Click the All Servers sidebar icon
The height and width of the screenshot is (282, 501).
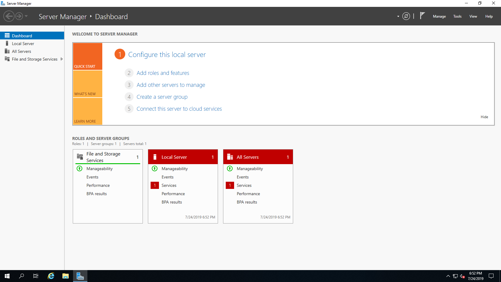tap(7, 51)
